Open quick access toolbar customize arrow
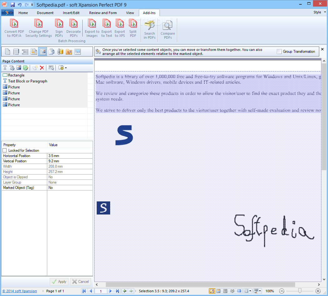Screen dimensions: 328x296 32,4
